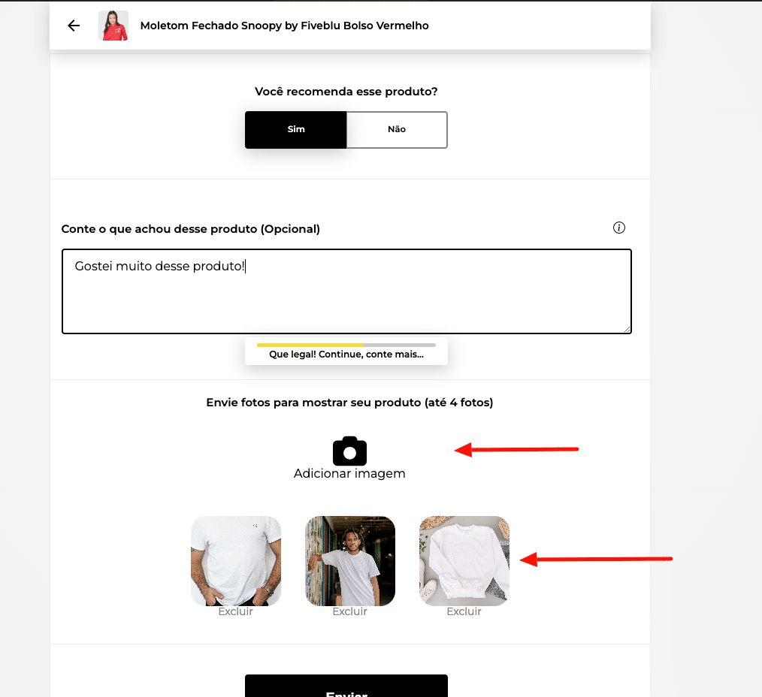Click the product title Moletom Fechado Snoopy
This screenshot has width=762, height=697.
[284, 26]
